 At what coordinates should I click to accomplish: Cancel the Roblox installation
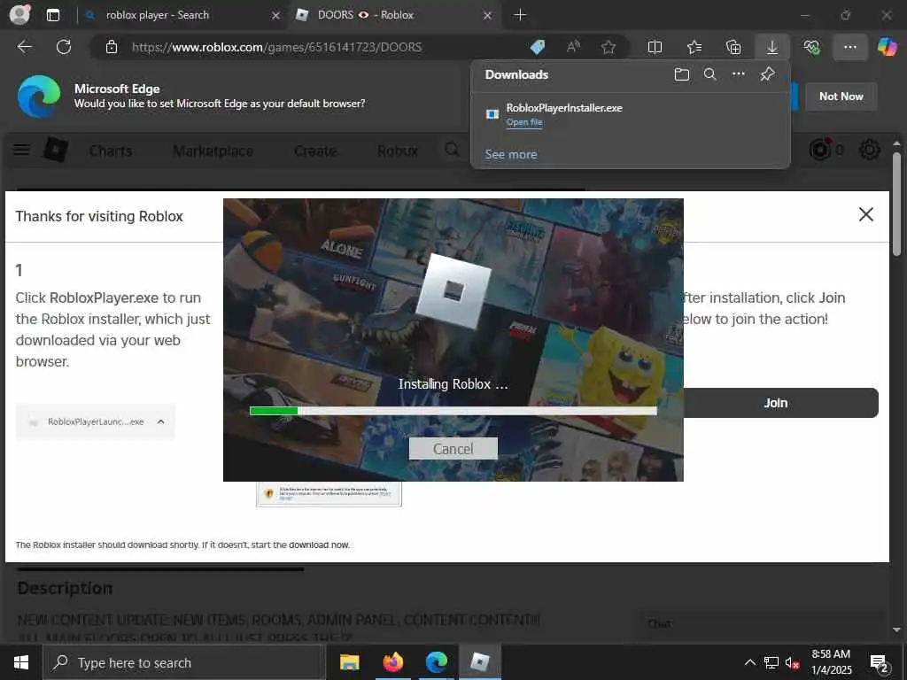point(453,449)
